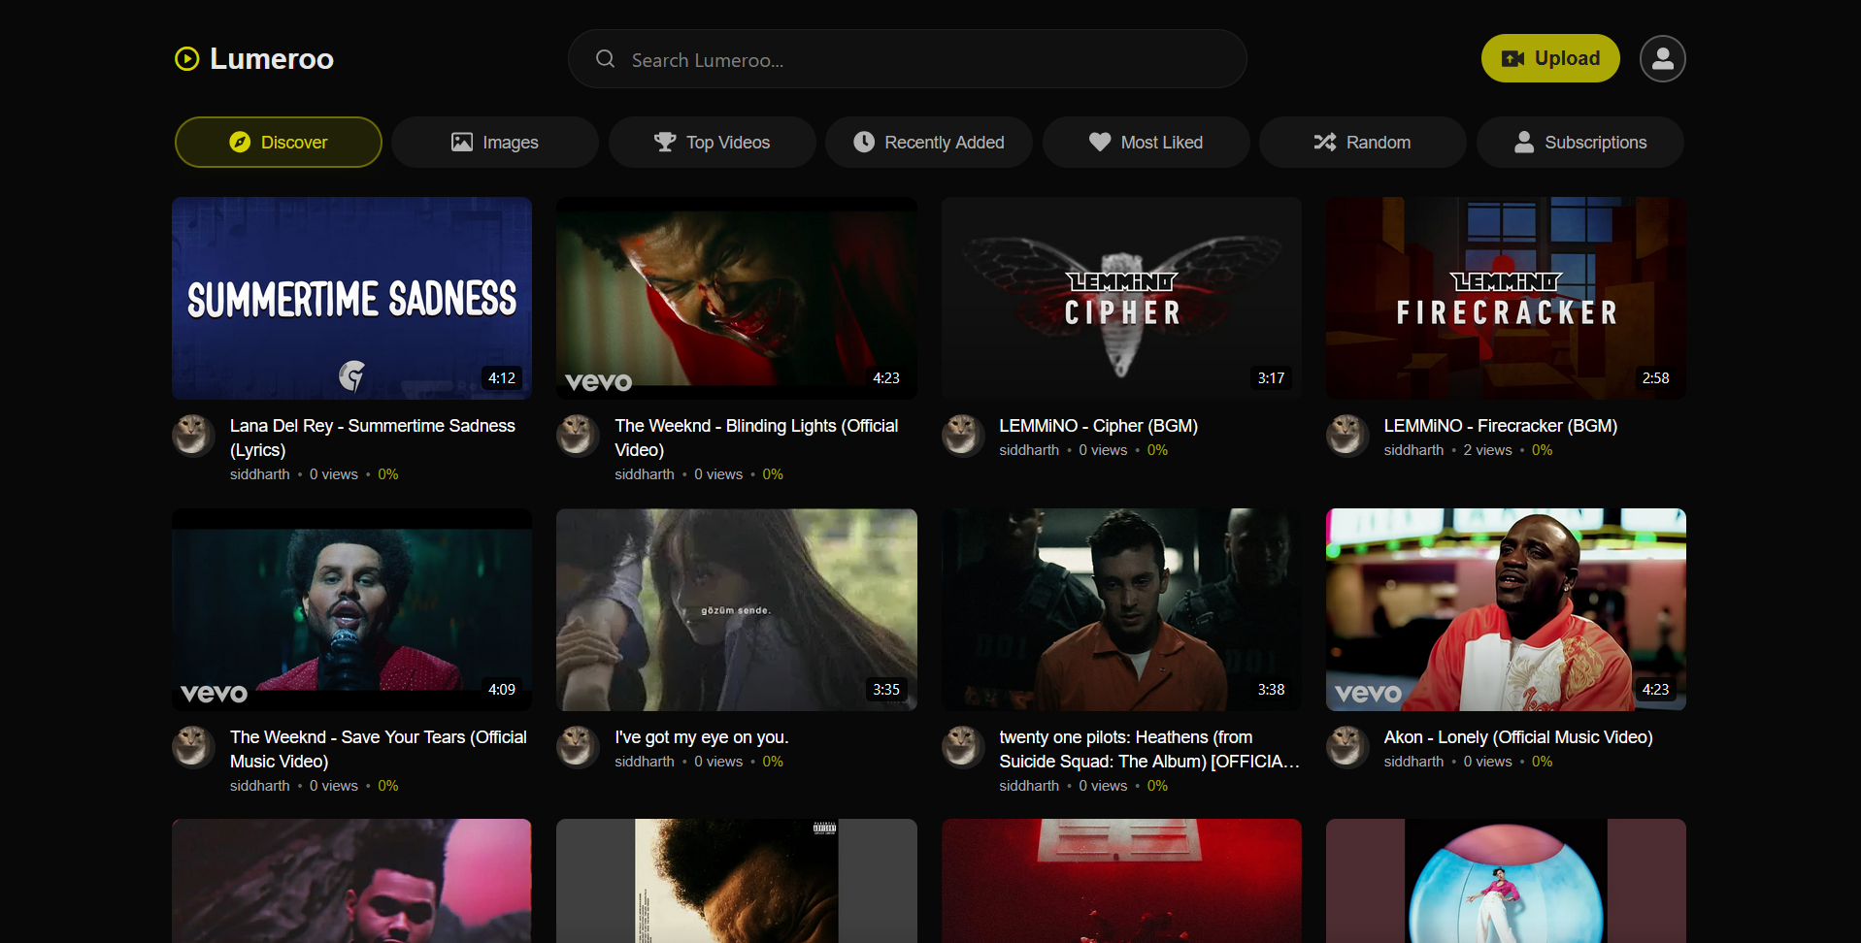This screenshot has height=943, width=1861.
Task: Open Akon - Lonely video title
Action: pyautogui.click(x=1518, y=737)
